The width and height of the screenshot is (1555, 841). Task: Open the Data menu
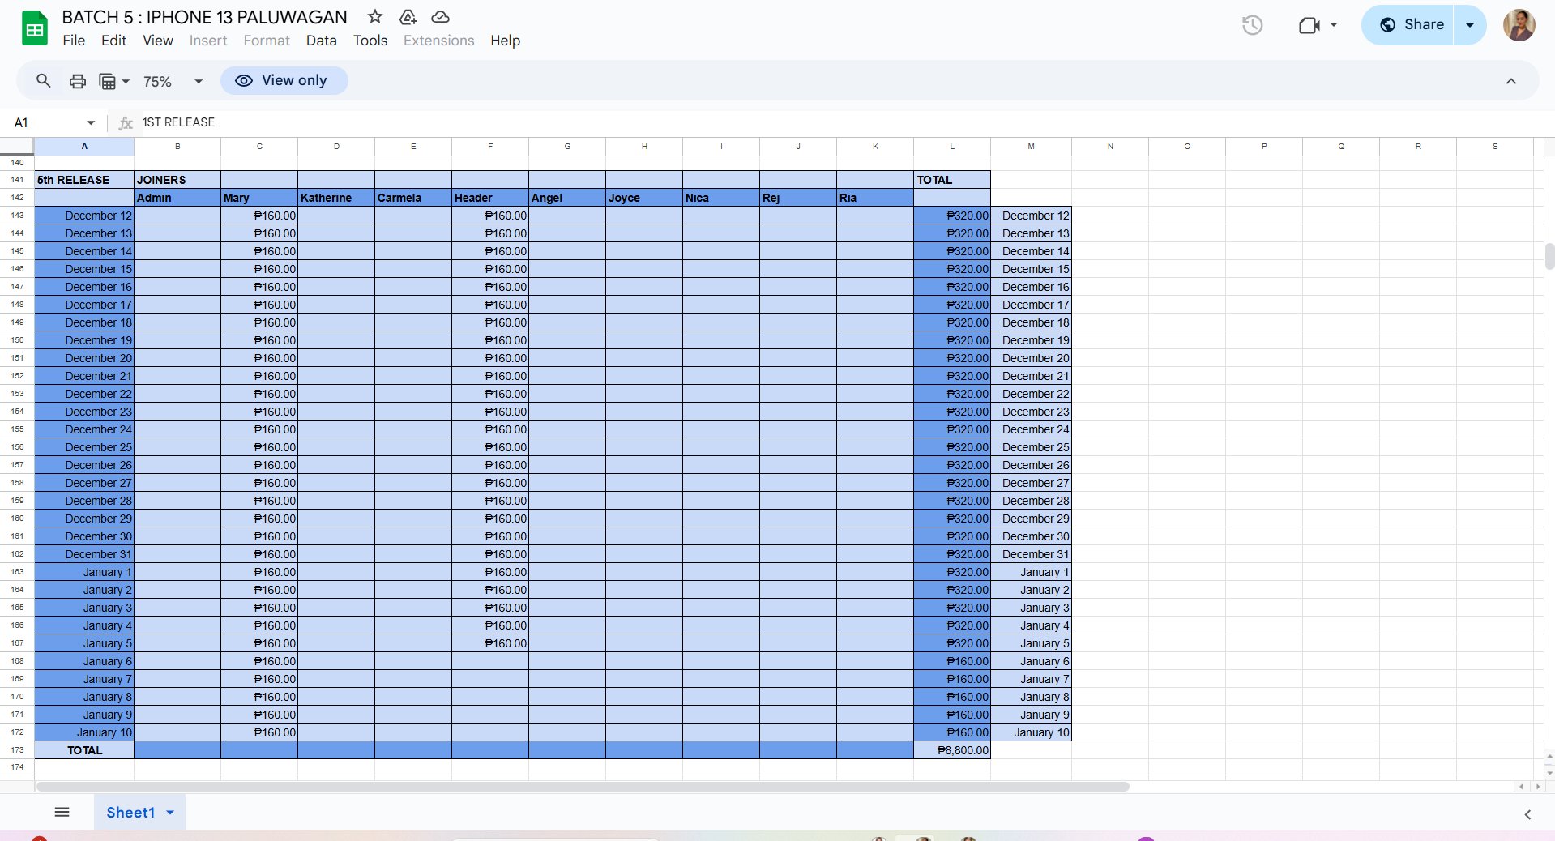[x=322, y=41]
